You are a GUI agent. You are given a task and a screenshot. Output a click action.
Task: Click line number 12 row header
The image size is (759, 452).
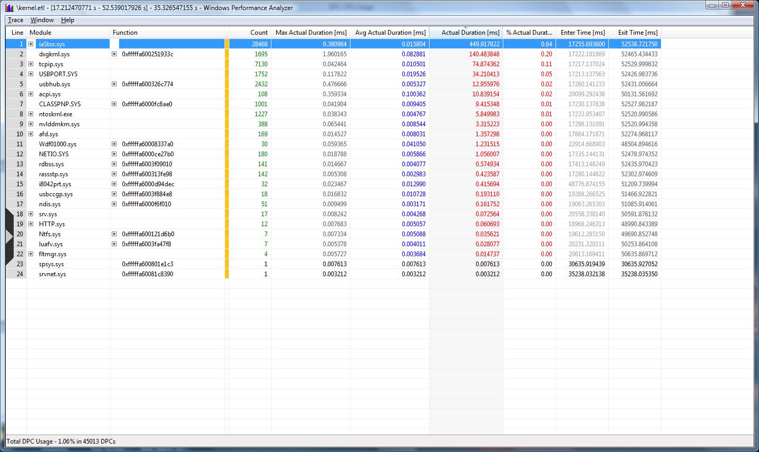pos(16,154)
